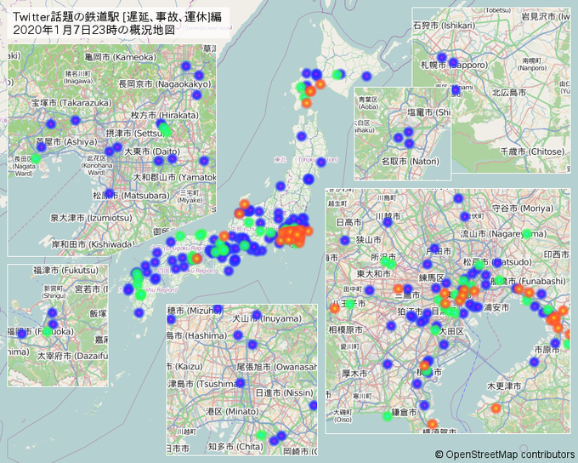Click the 三宅町 (Miyake) label
578x463 pixels.
pos(190,197)
